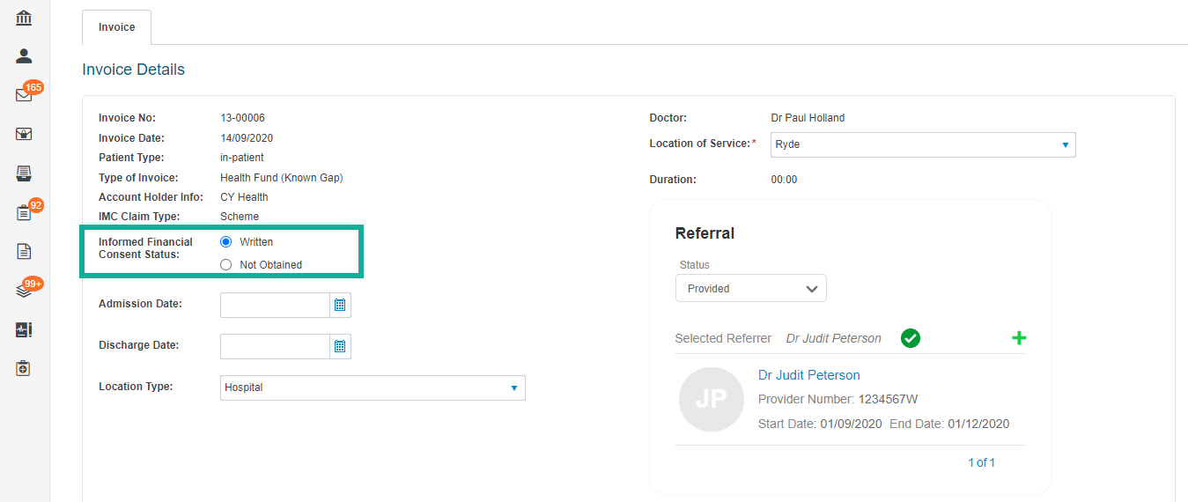Open the mail envelope icon with 165 badge
The height and width of the screenshot is (502, 1188).
pos(24,95)
